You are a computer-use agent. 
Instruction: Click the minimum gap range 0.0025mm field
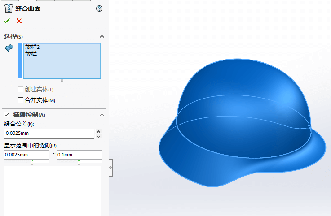pos(26,155)
